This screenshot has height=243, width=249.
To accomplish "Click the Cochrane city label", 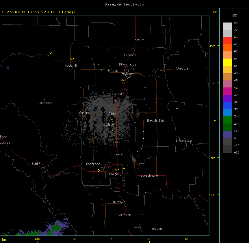I will 93,164.
